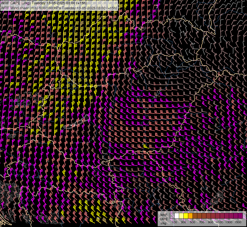This screenshot has width=247, height=227.
Task: Click the '300' legend scale label
Action: click(183, 222)
